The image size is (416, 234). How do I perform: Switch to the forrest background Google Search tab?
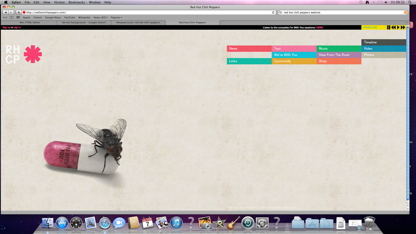[84, 23]
